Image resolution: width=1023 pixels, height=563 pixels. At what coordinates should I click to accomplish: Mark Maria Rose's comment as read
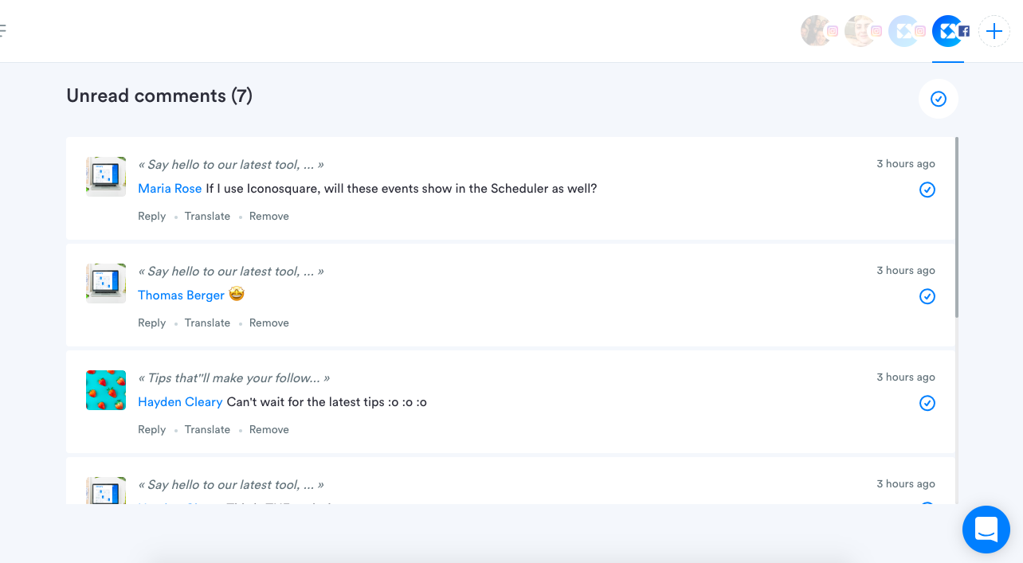(x=927, y=190)
